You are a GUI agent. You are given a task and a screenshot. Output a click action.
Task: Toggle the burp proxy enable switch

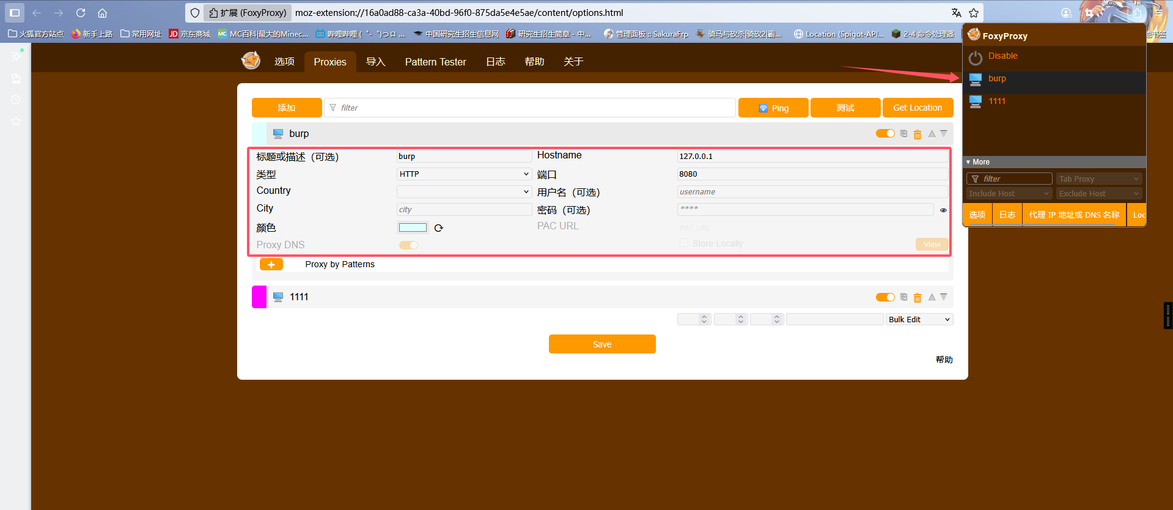pos(884,133)
